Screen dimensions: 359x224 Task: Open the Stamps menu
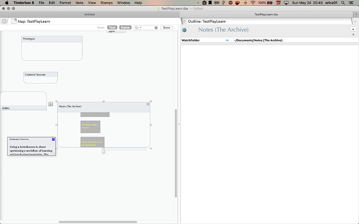coord(107,3)
